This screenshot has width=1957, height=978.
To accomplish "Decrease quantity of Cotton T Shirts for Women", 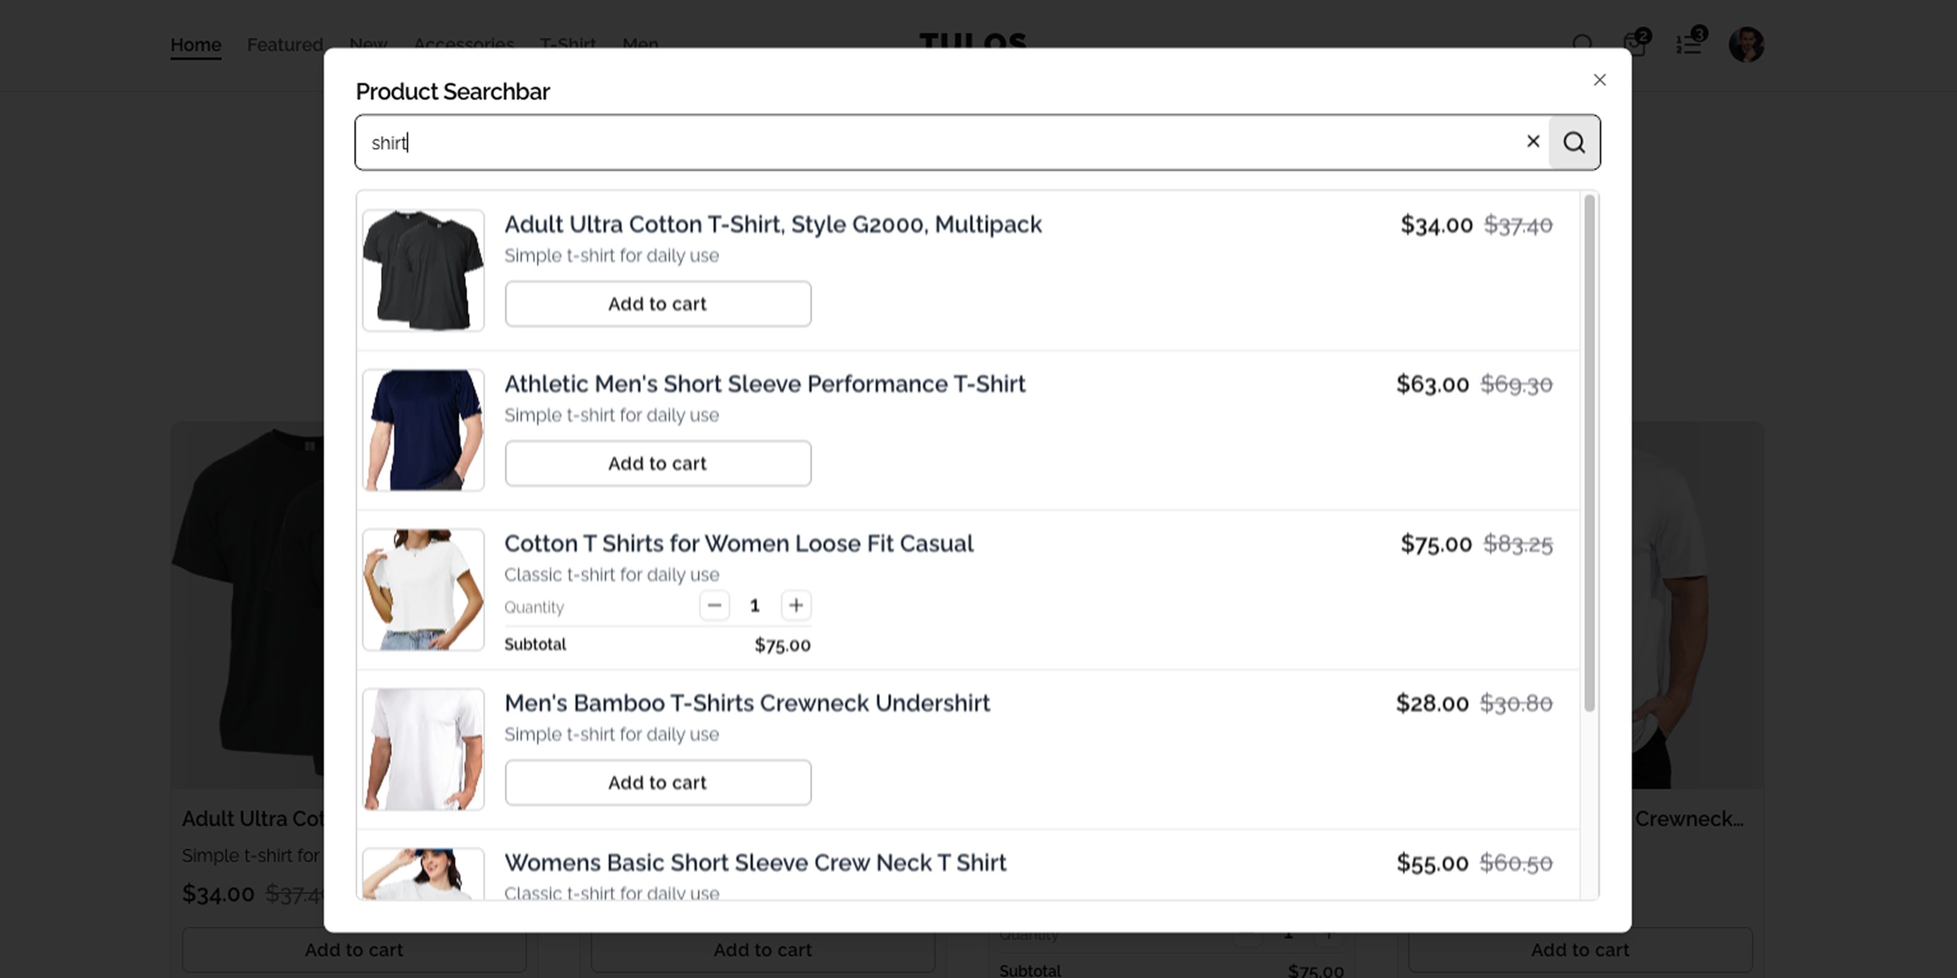I will 714,605.
